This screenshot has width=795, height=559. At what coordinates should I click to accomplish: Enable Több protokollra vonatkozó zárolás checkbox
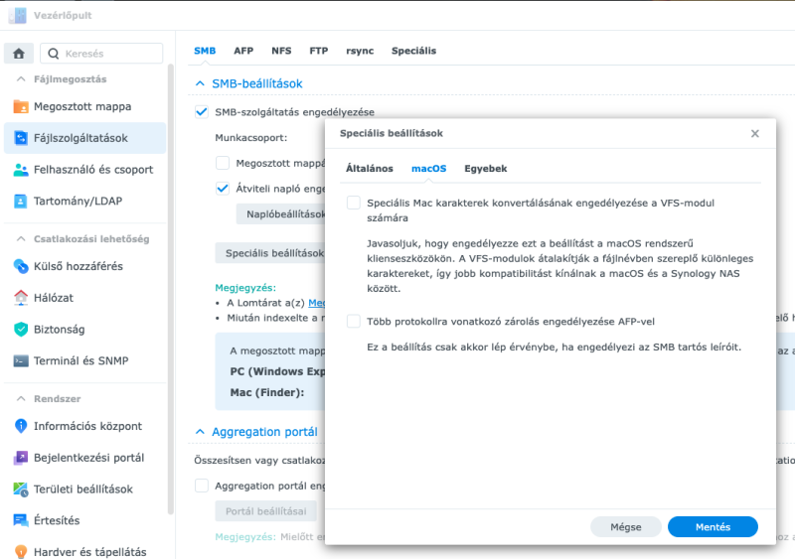(354, 321)
